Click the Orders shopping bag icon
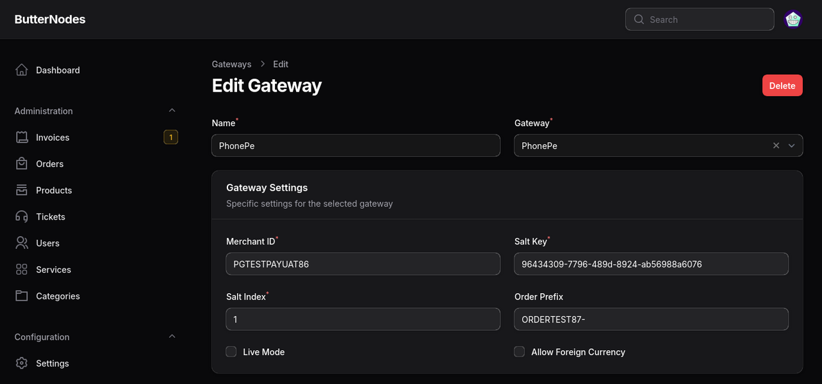822x384 pixels. [22, 164]
